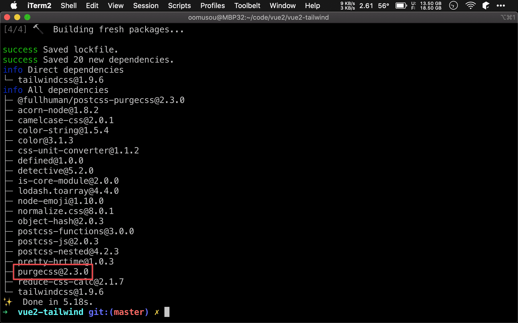Open the Session menu
This screenshot has height=323, width=518.
146,6
